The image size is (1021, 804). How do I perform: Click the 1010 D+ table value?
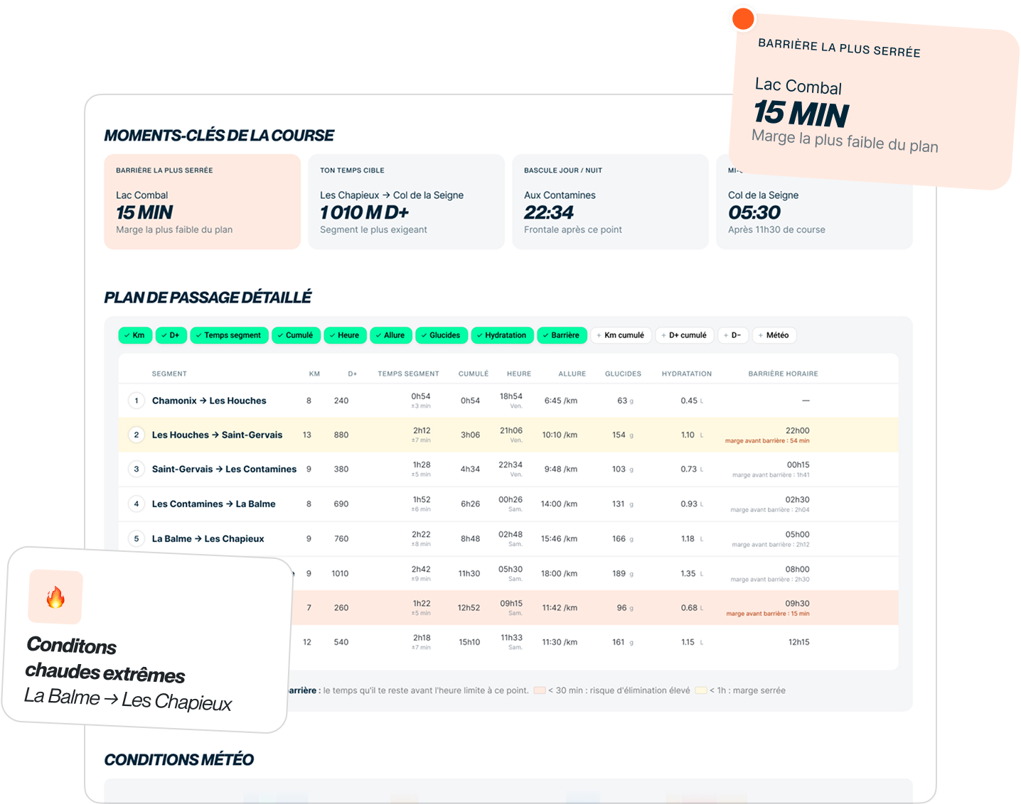[340, 573]
